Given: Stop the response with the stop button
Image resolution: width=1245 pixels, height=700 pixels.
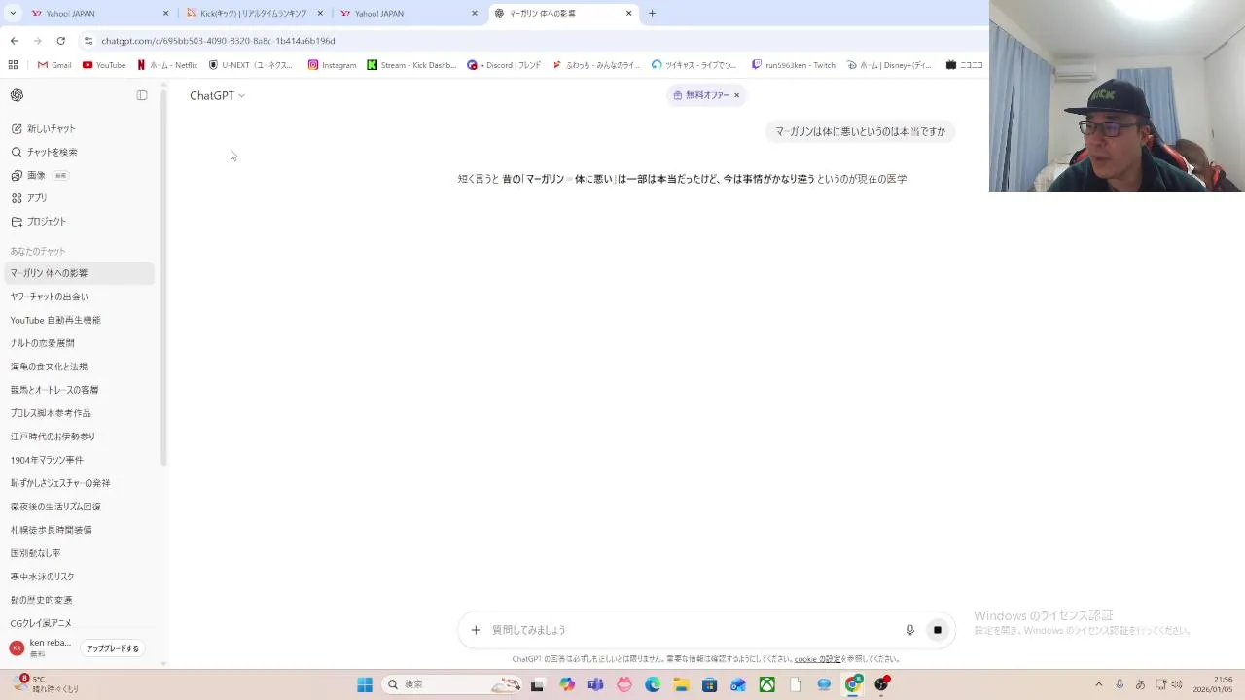Looking at the screenshot, I should [938, 630].
